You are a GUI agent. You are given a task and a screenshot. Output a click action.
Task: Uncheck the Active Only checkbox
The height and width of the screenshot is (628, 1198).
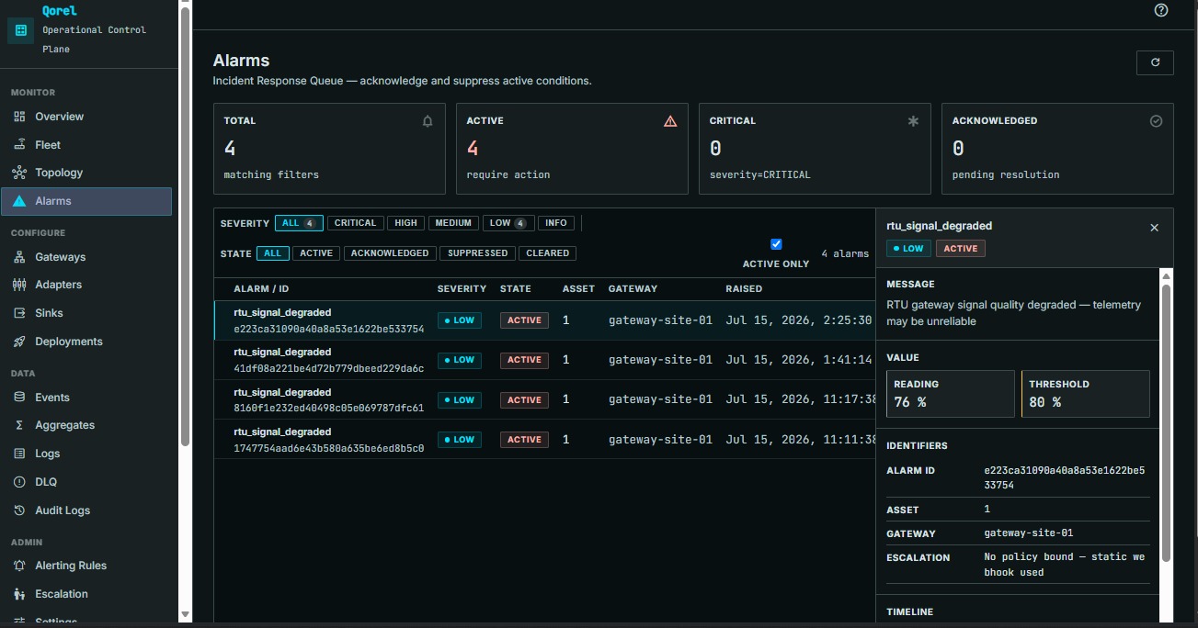[x=776, y=244]
